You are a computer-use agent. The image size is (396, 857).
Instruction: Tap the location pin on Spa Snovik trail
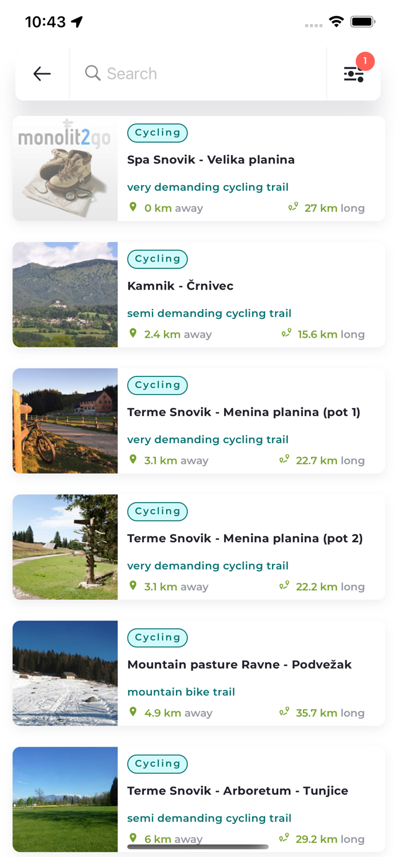coord(133,206)
